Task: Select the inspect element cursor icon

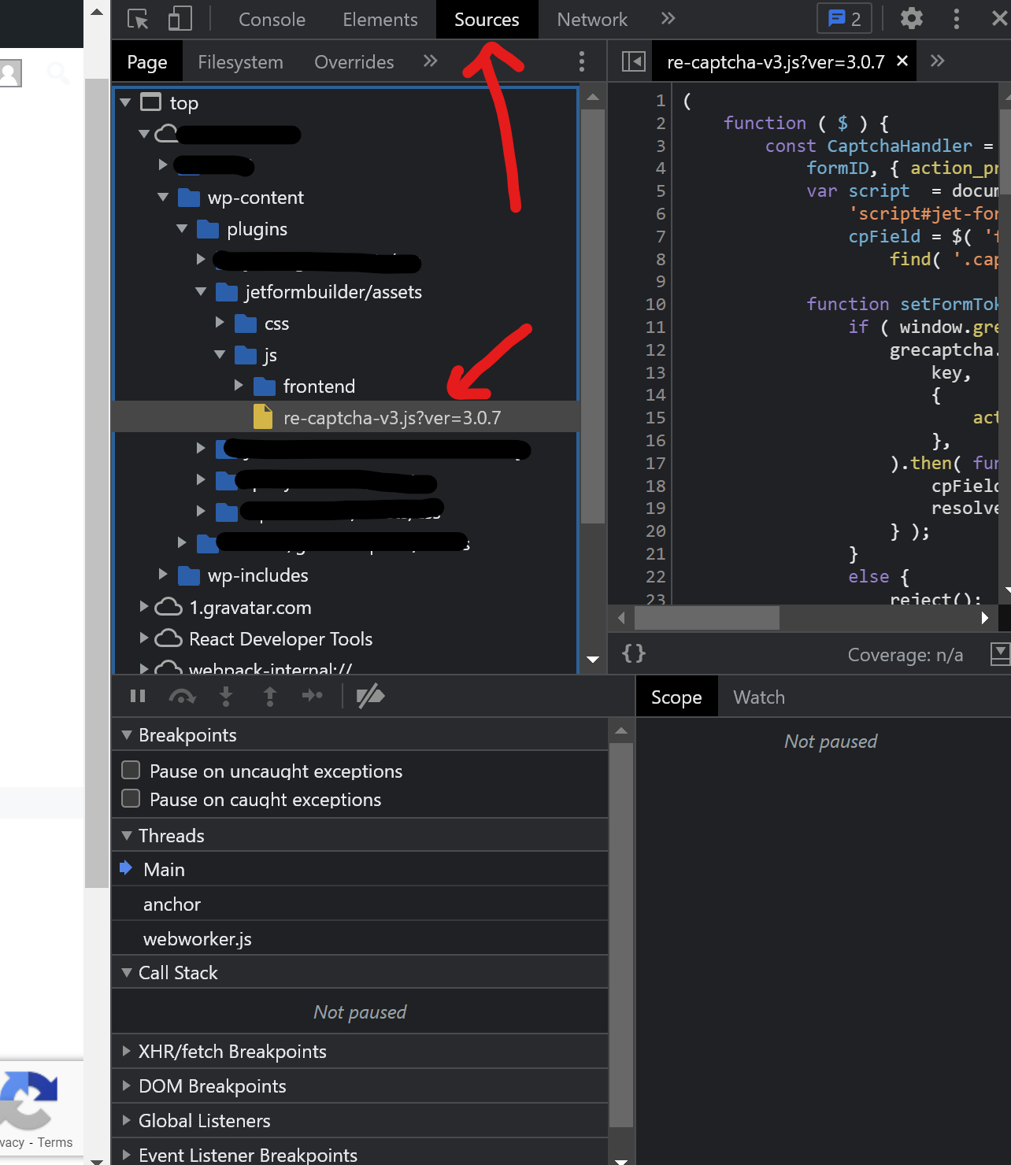Action: pyautogui.click(x=138, y=19)
